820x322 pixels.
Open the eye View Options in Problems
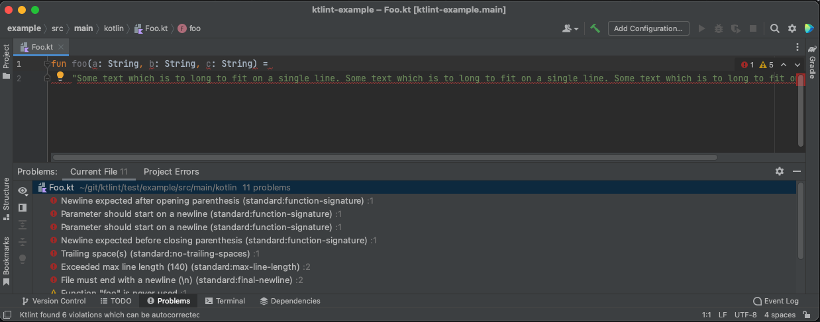point(23,190)
